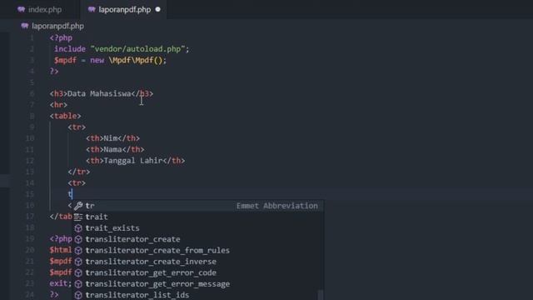Click line number 12 in gutter

click(30, 161)
